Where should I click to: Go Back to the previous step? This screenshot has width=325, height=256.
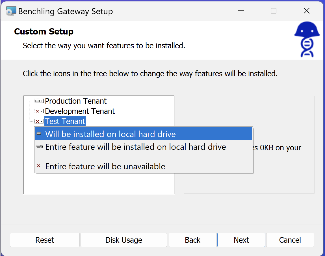tap(193, 240)
